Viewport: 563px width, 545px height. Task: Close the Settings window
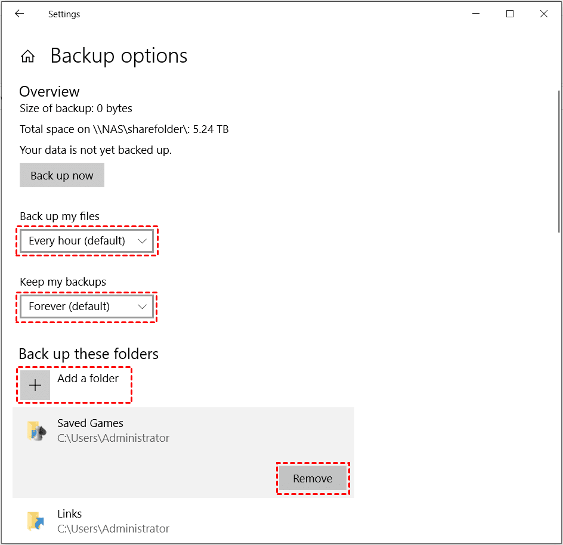543,14
